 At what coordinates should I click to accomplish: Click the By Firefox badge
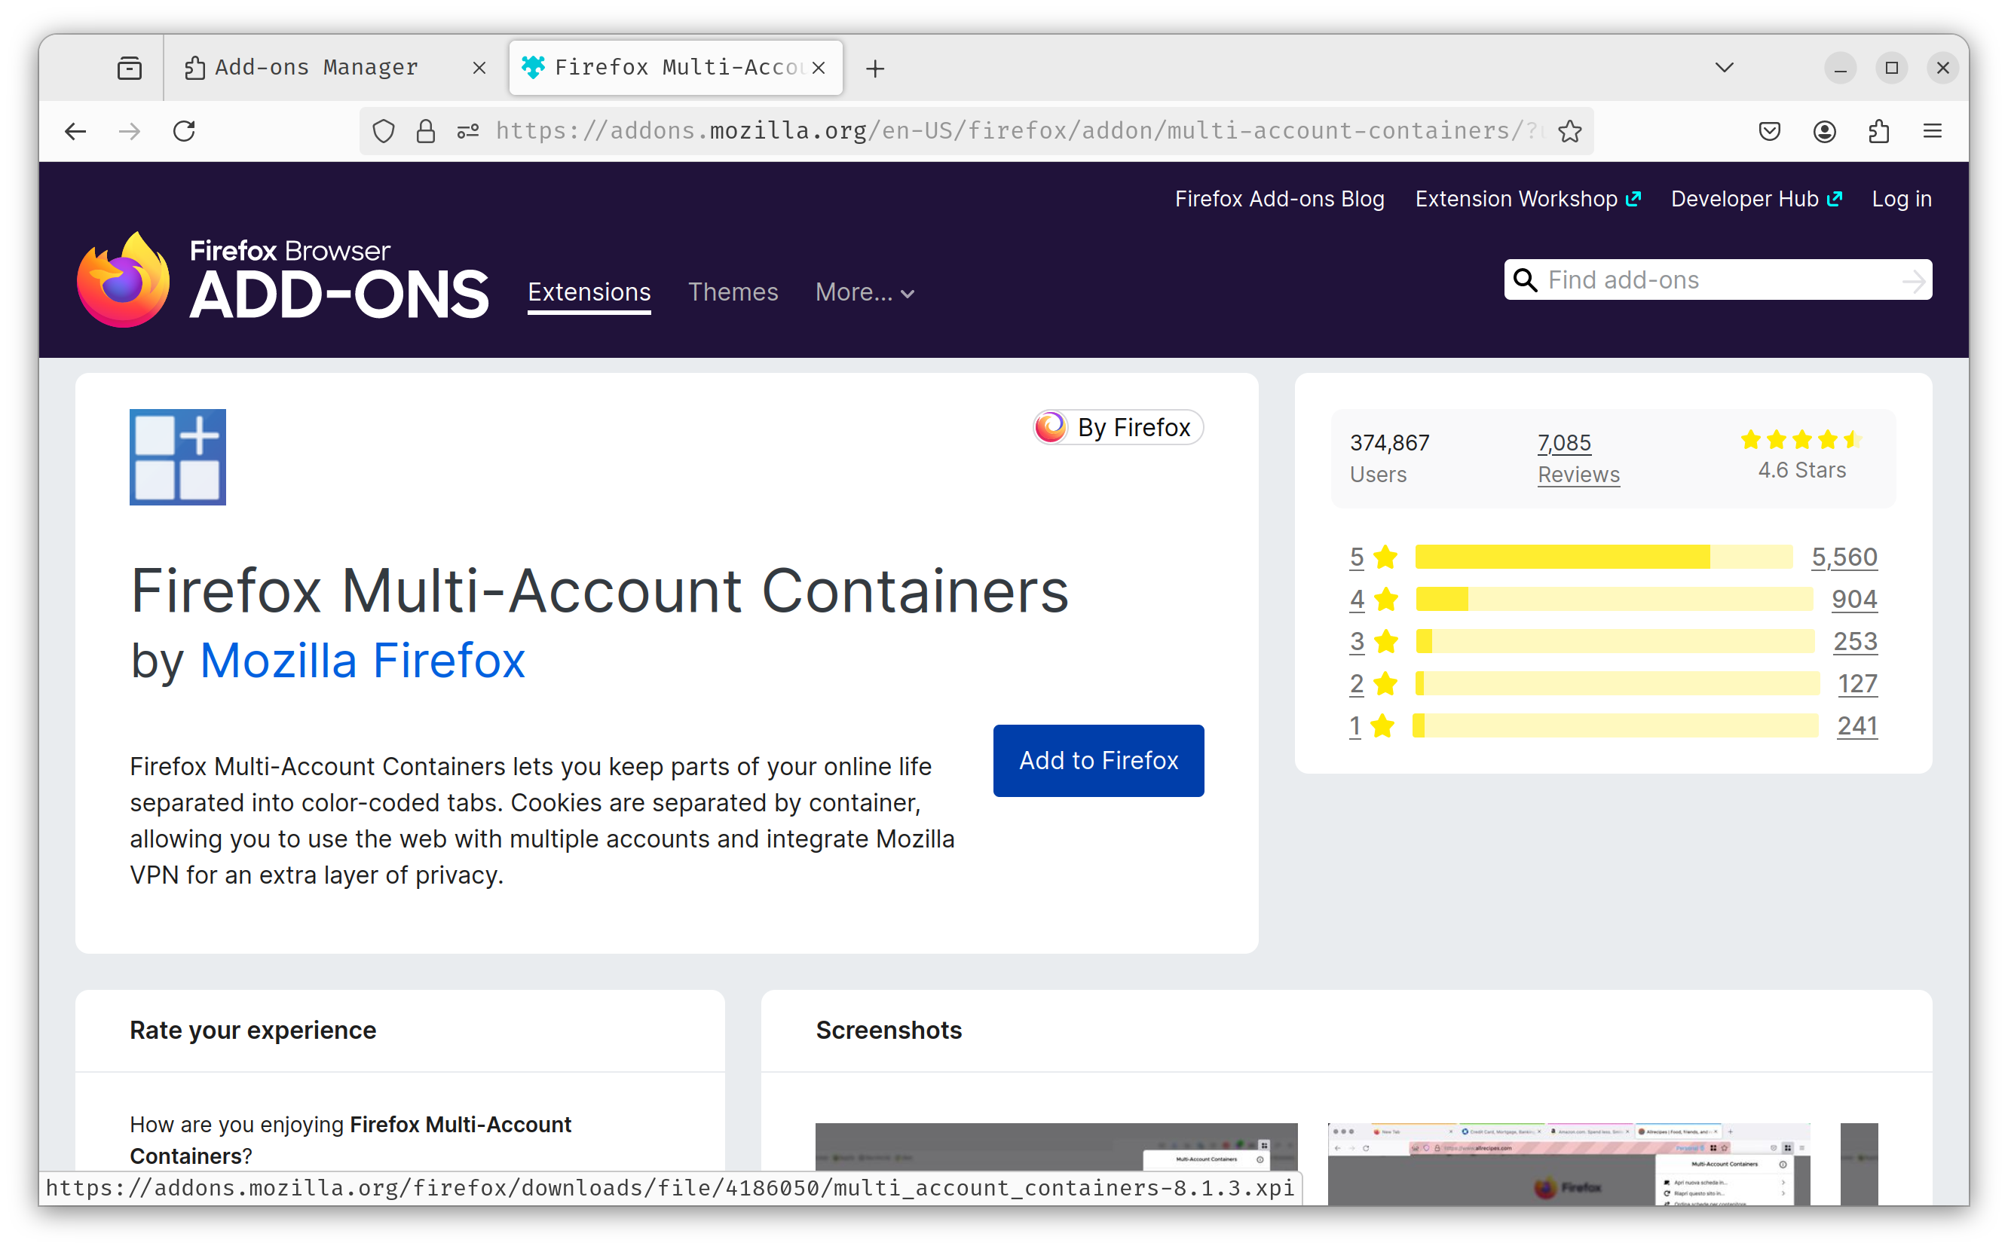1118,427
